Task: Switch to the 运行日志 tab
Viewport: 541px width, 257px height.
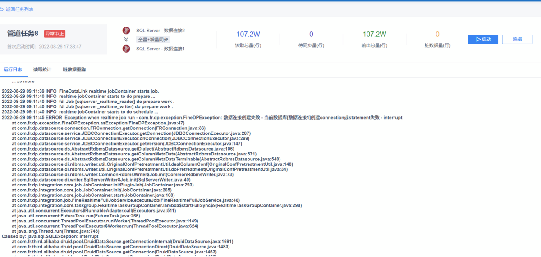Action: point(13,70)
